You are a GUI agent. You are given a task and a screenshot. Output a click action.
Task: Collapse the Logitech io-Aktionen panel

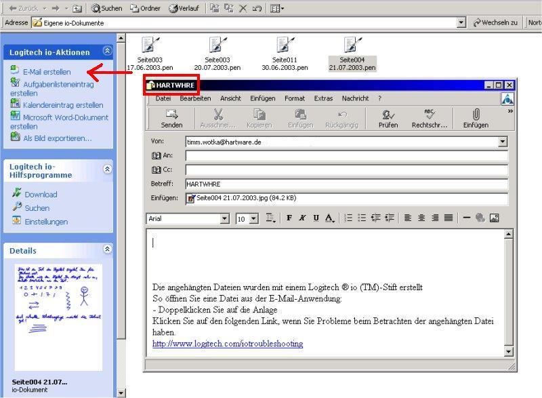[x=108, y=51]
